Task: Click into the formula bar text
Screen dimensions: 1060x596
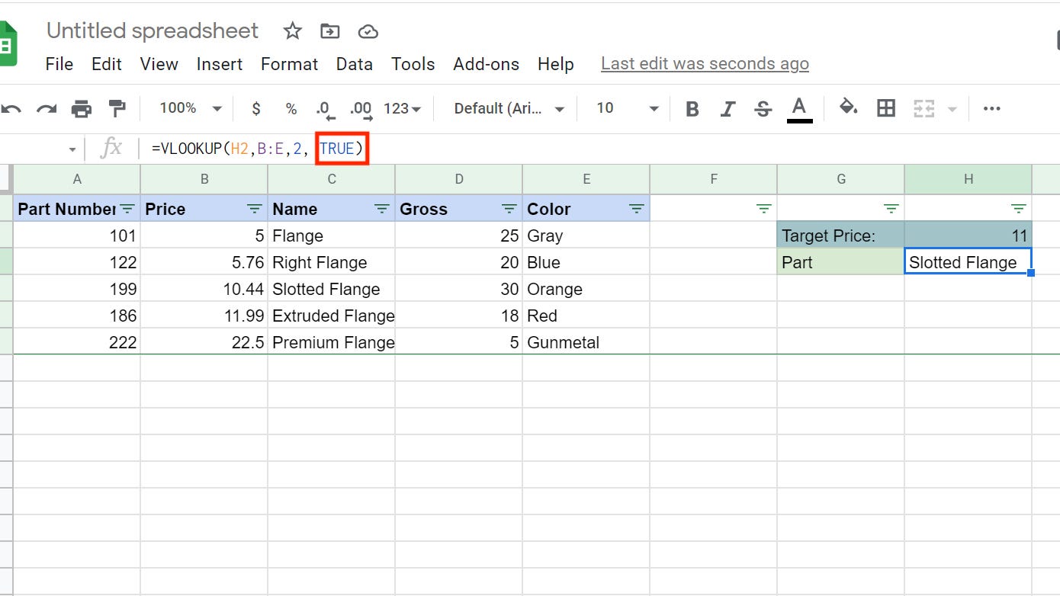Action: [258, 149]
